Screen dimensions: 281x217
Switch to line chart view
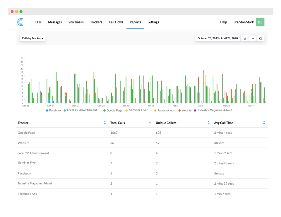click(x=253, y=38)
